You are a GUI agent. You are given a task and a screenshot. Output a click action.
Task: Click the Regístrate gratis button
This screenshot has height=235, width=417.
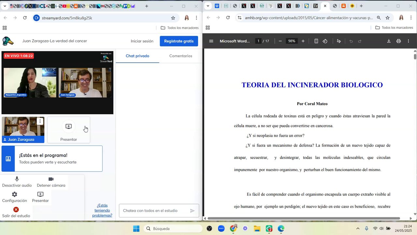click(x=179, y=41)
